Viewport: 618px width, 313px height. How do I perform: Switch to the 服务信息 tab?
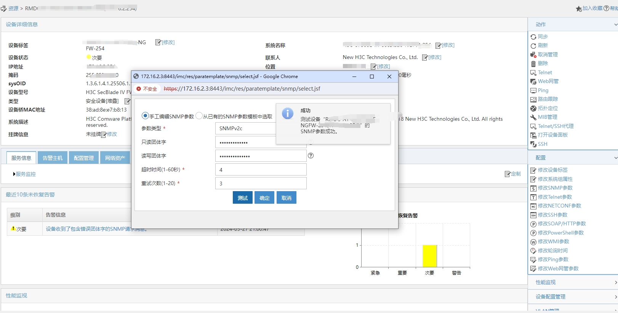[21, 158]
